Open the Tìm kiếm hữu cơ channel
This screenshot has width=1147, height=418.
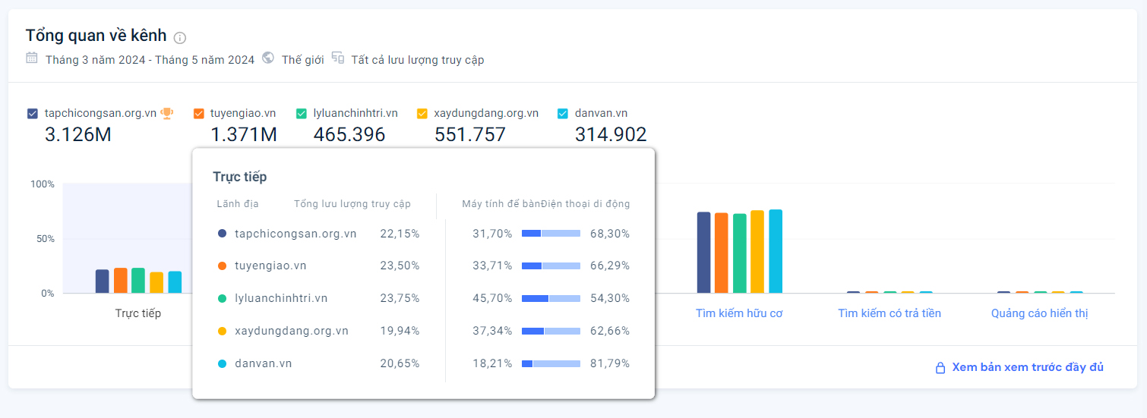point(739,313)
